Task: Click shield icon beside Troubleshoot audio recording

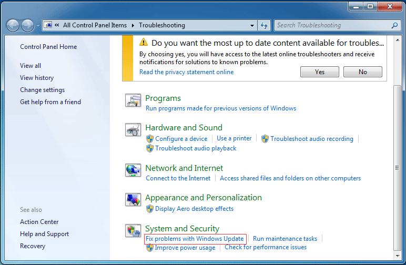Action: pos(265,139)
